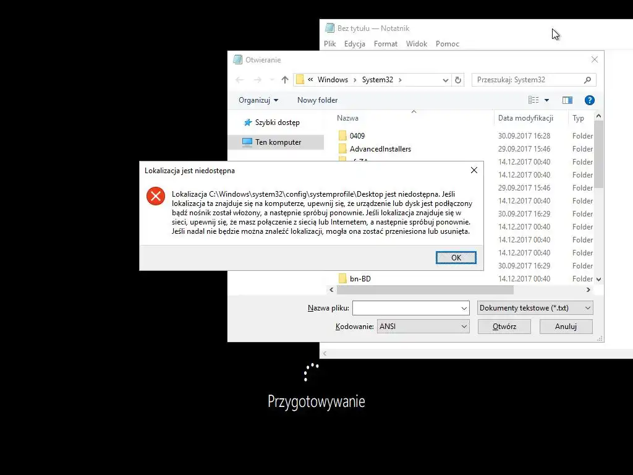Click the 0409 folder icon

pyautogui.click(x=342, y=135)
